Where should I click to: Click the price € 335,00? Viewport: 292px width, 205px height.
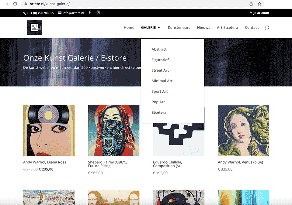tap(225, 169)
